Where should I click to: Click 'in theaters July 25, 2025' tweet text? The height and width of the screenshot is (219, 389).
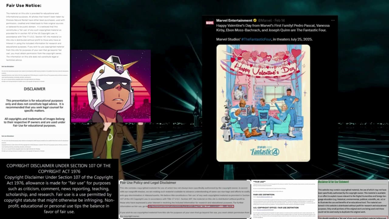[x=292, y=39]
